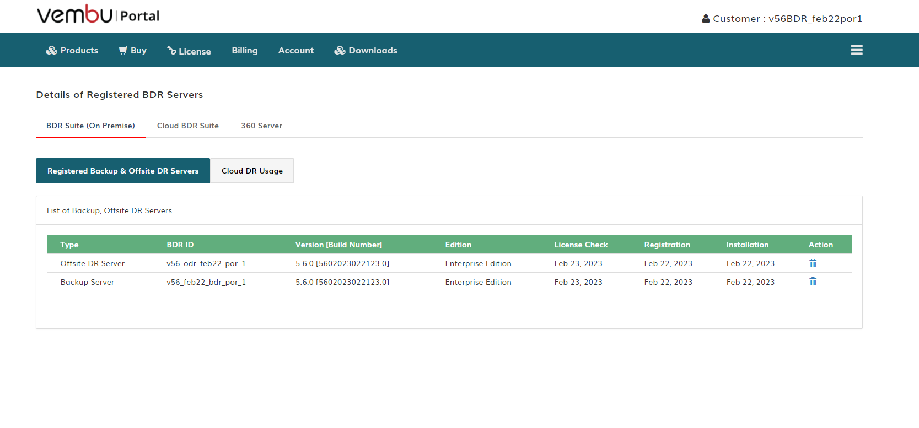Open the Products menu
This screenshot has height=428, width=919.
point(72,51)
